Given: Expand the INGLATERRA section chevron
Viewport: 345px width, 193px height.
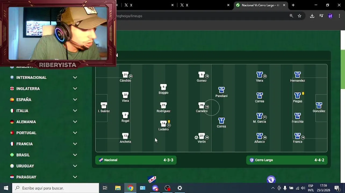Looking at the screenshot, I should pyautogui.click(x=75, y=88).
